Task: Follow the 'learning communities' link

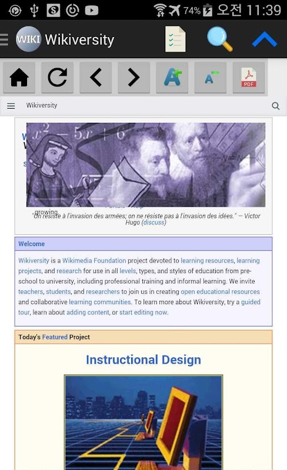Action: 100,302
